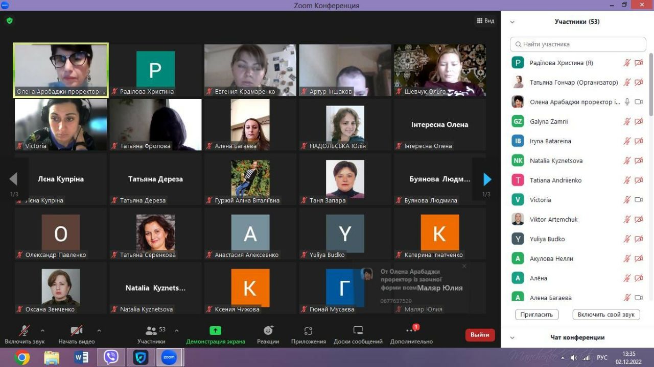Click the Демонстрация экрана share screen icon
Image resolution: width=654 pixels, height=367 pixels.
point(215,331)
